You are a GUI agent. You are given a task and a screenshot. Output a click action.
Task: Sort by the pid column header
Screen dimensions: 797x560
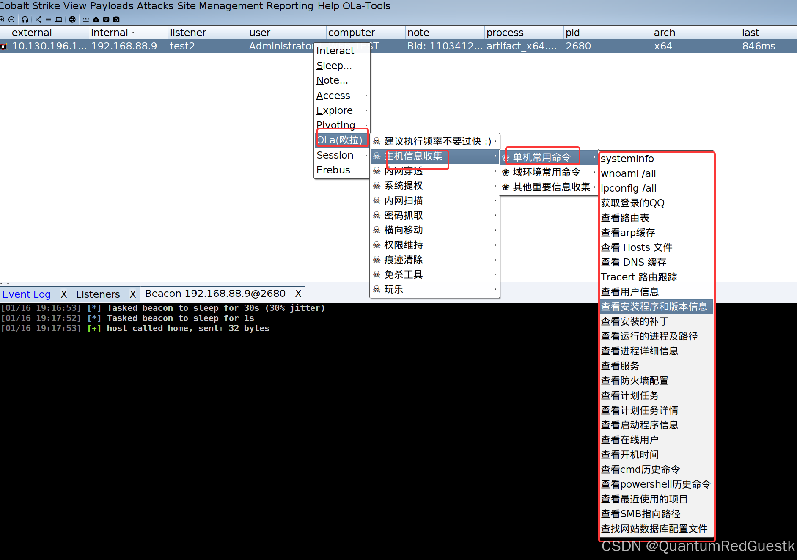[607, 33]
